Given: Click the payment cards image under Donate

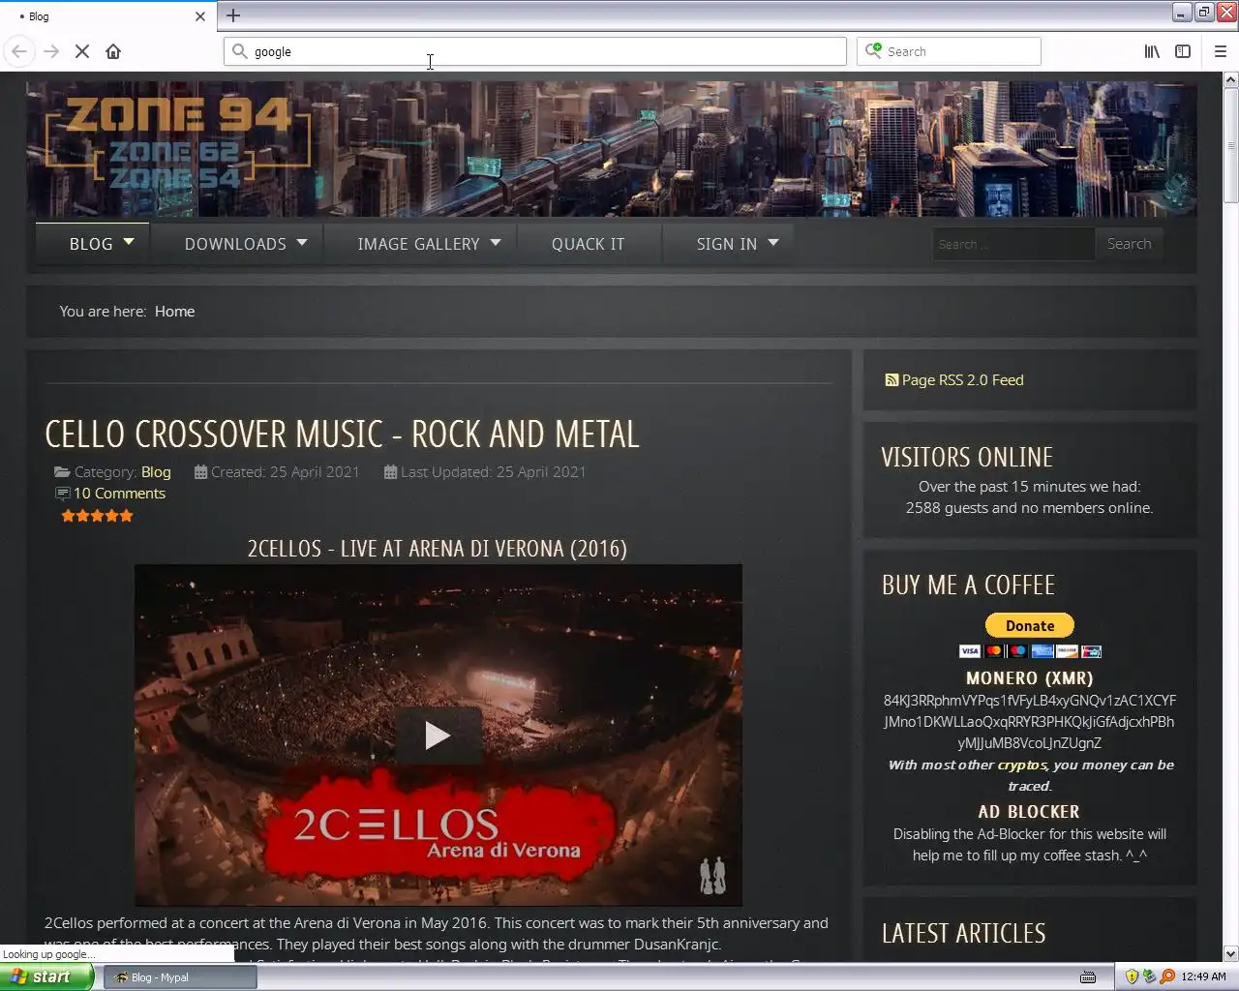Looking at the screenshot, I should (1030, 651).
